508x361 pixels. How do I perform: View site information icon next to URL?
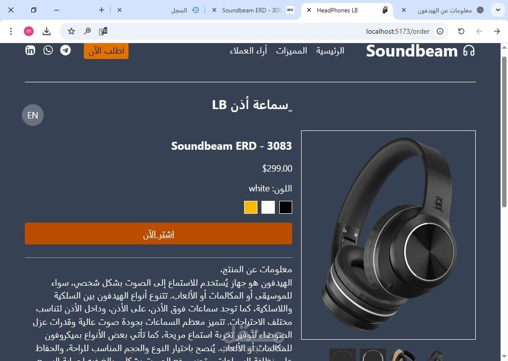(x=440, y=31)
